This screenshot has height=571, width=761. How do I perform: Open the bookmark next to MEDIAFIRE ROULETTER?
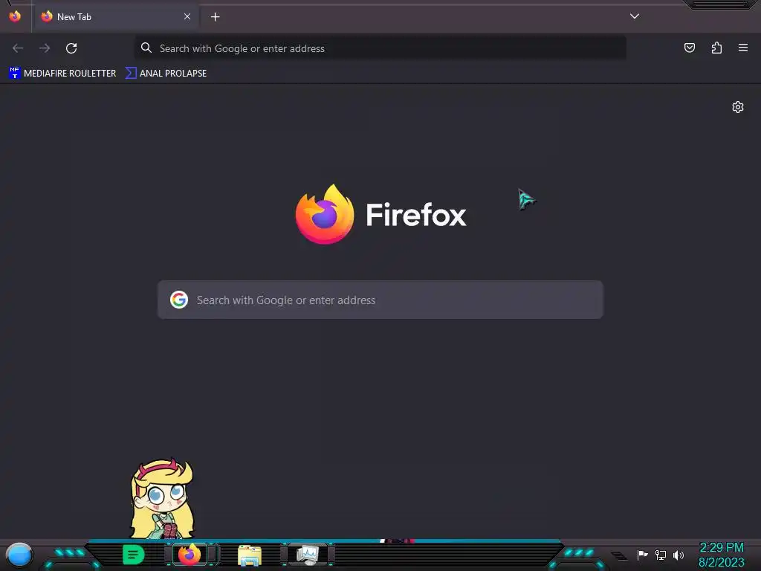click(166, 74)
